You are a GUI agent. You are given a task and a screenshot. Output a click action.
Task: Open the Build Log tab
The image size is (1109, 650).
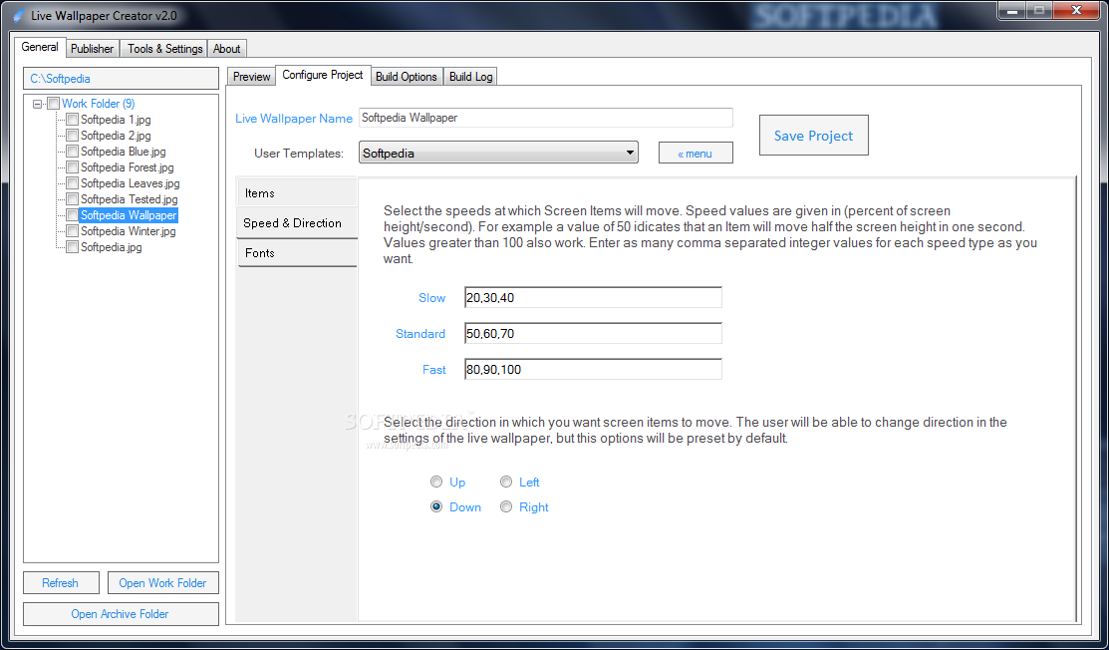pyautogui.click(x=471, y=77)
